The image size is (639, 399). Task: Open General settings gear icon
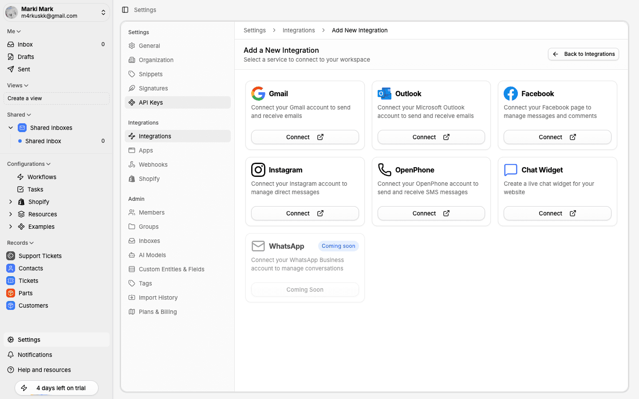point(132,46)
